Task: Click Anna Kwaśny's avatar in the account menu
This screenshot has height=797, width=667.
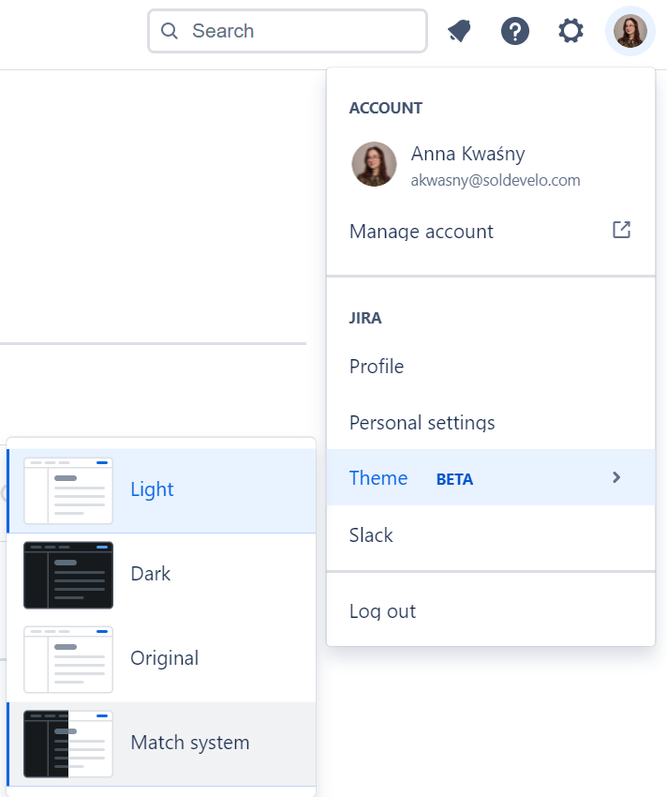Action: [x=374, y=165]
